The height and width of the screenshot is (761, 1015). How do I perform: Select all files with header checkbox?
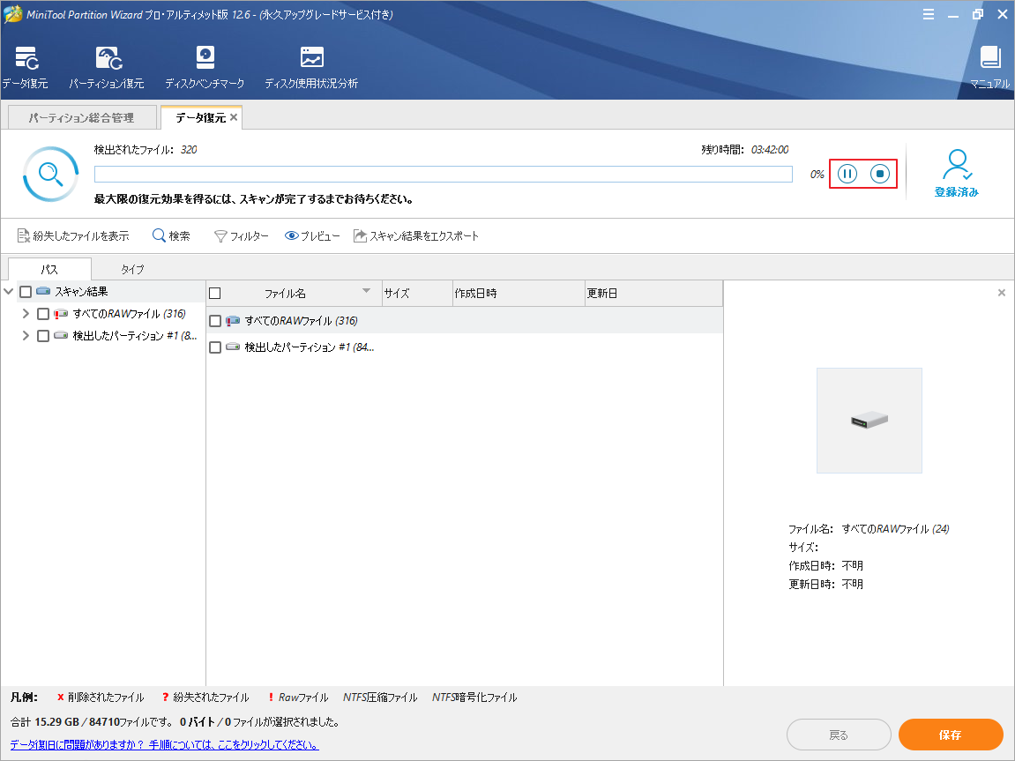click(x=215, y=293)
